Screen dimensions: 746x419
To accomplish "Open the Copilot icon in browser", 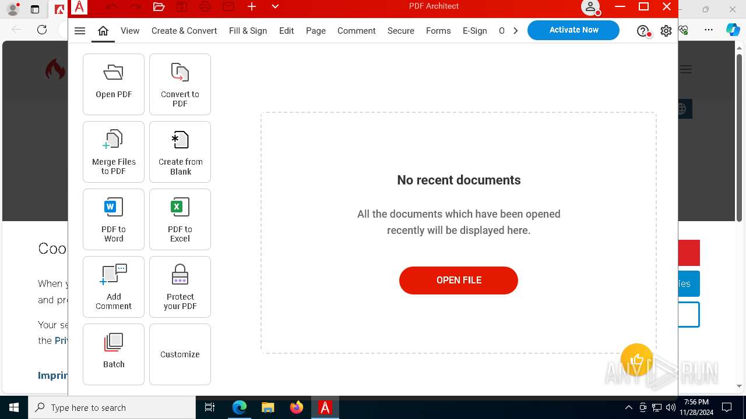I will click(x=733, y=30).
